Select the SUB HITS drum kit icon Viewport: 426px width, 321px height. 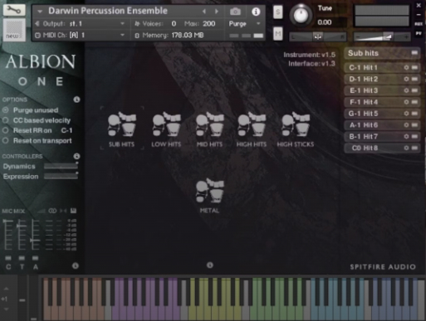click(122, 124)
